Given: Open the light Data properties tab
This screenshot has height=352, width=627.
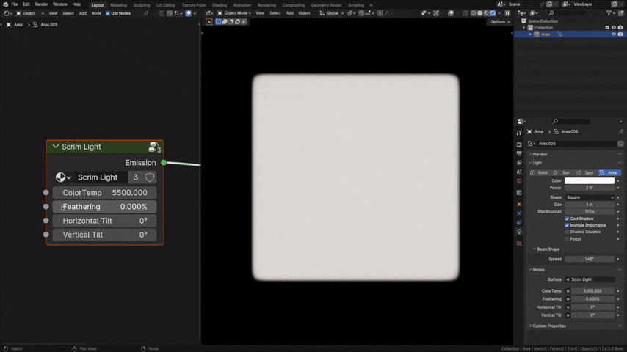Looking at the screenshot, I should click(519, 232).
